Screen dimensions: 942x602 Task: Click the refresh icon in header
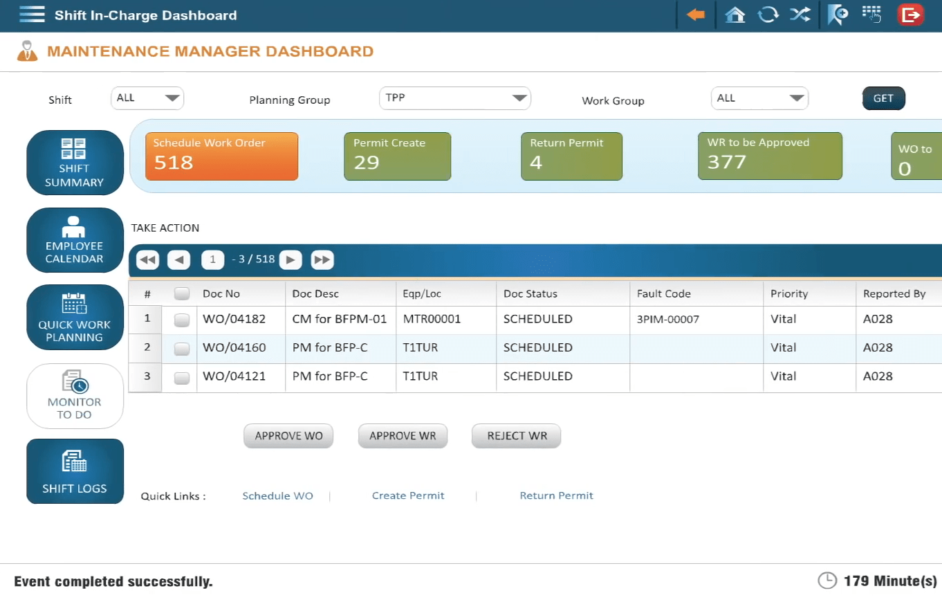[x=768, y=15]
